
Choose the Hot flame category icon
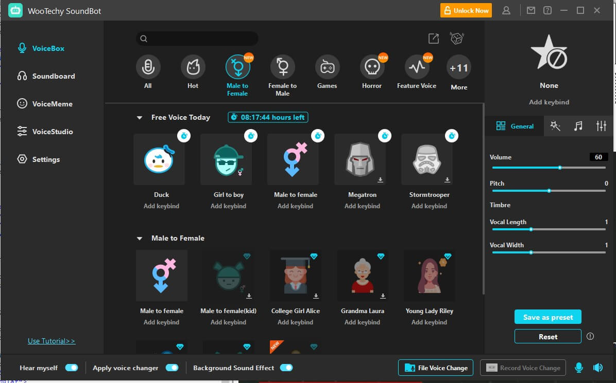click(x=193, y=67)
